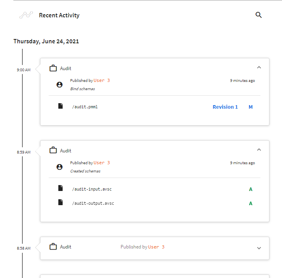Collapse the 8:59 AM Audit card
Viewport: 282px width, 278px height.
(259, 150)
